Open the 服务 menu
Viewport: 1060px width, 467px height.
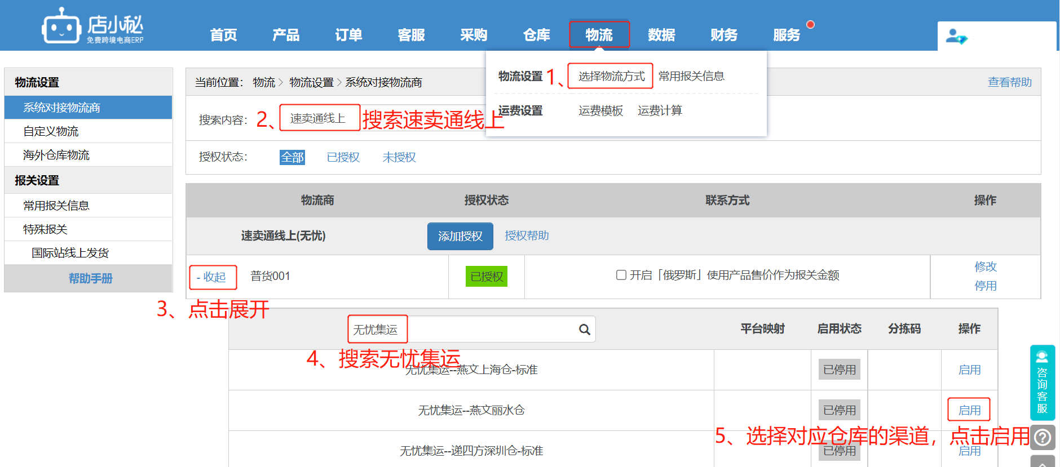(787, 35)
